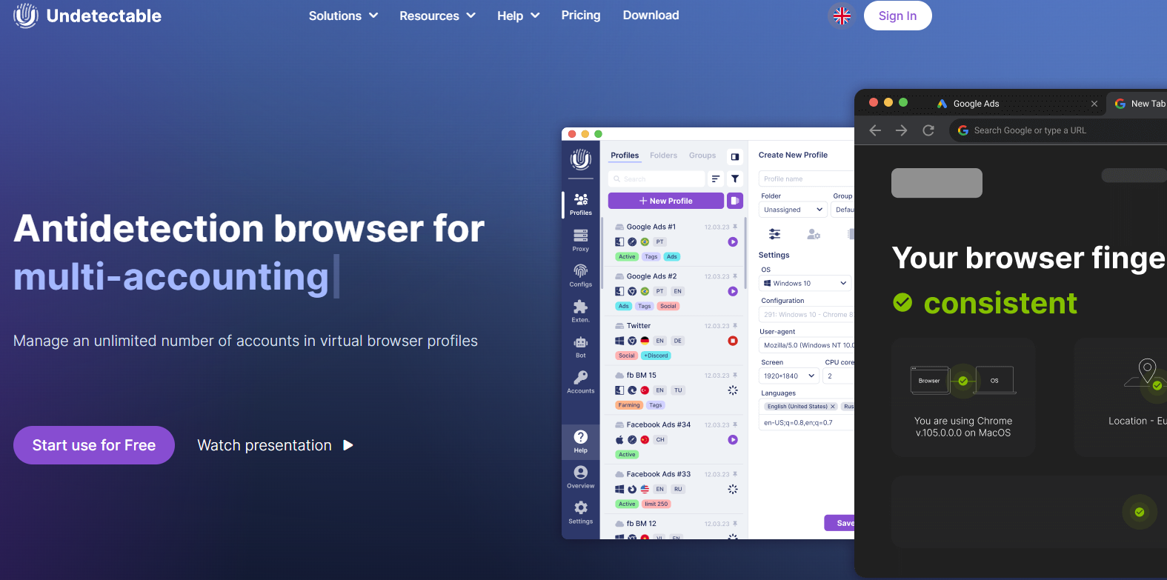1167x580 pixels.
Task: Click the UK flag language selector
Action: tap(842, 16)
